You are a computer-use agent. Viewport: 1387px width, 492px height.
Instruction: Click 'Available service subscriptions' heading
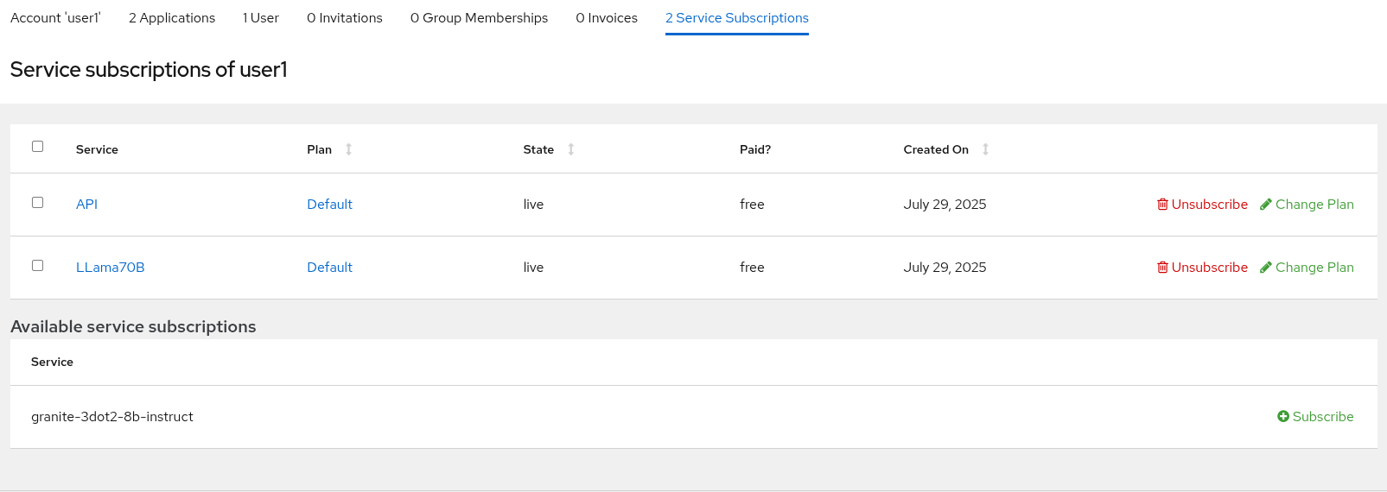[133, 327]
